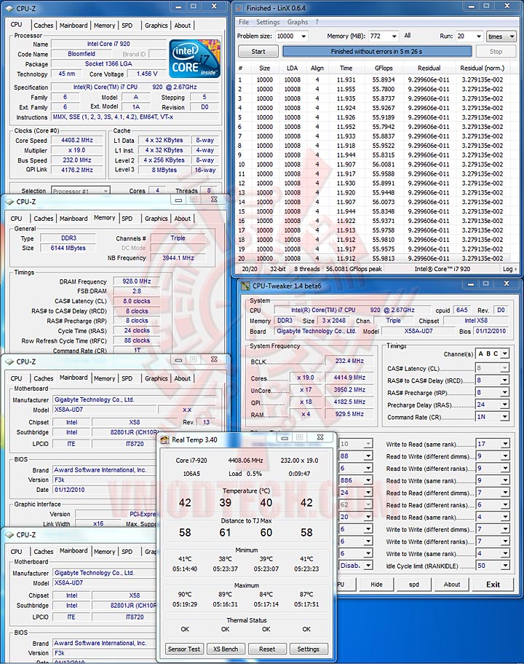
Task: Click the CPU-Z Memory window title icon
Action: 9,202
